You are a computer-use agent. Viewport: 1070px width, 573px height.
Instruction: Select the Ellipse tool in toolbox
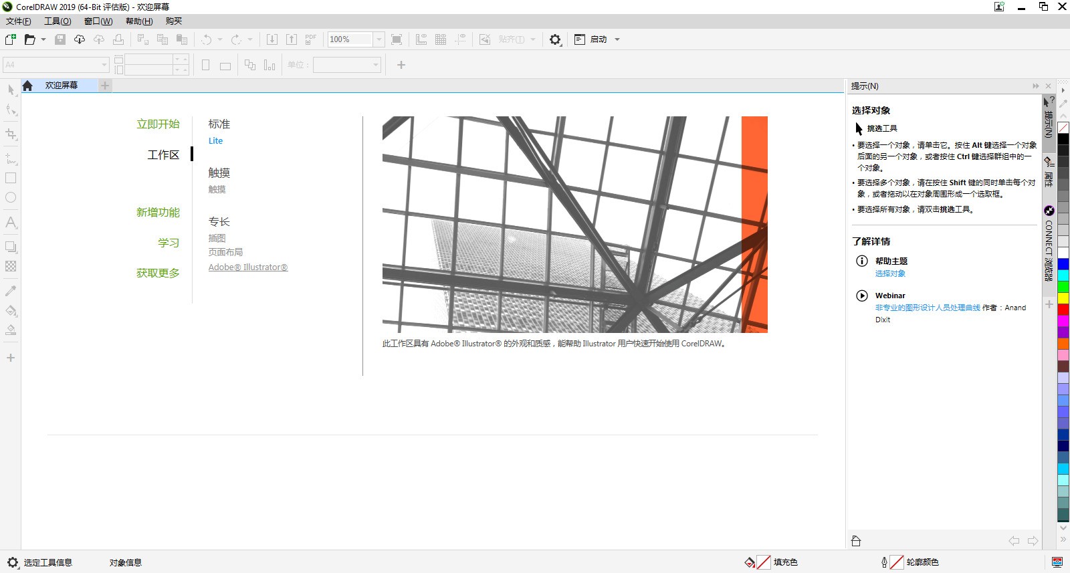[x=11, y=198]
